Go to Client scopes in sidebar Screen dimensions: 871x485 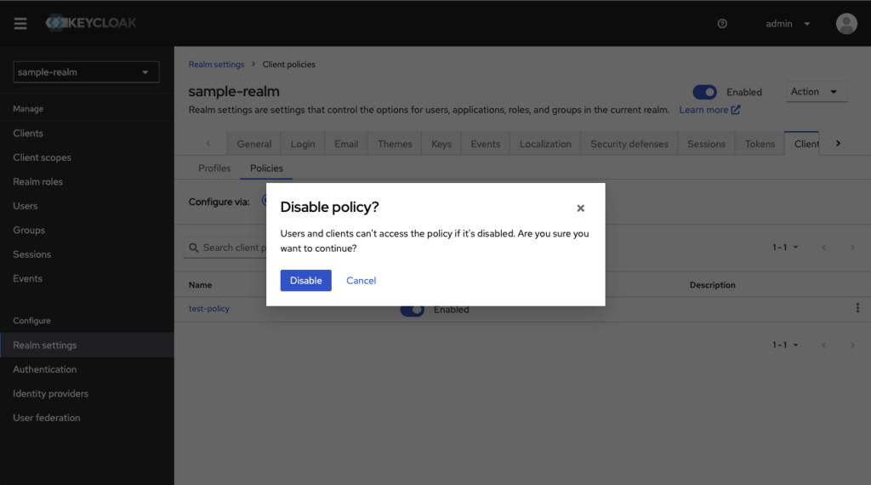[x=43, y=157]
